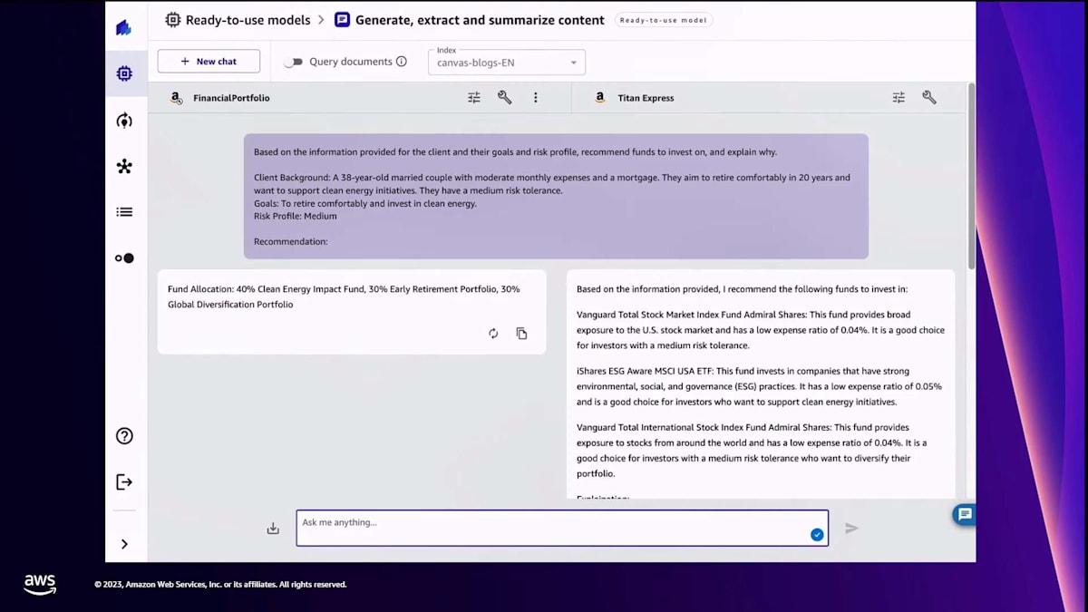Click the Generate, extract and summarize content title

click(480, 20)
